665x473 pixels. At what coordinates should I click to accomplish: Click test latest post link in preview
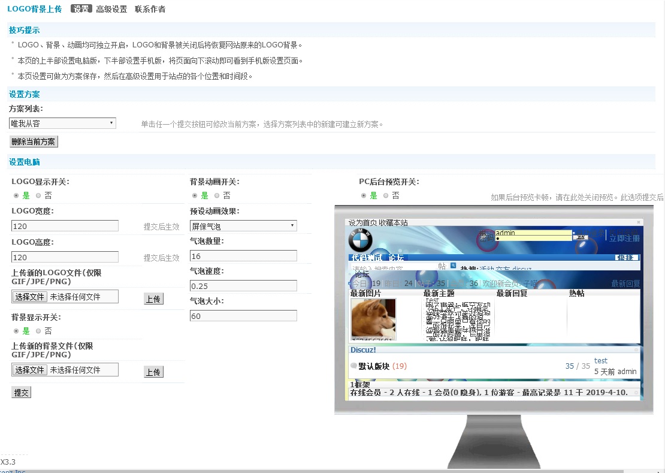click(600, 360)
